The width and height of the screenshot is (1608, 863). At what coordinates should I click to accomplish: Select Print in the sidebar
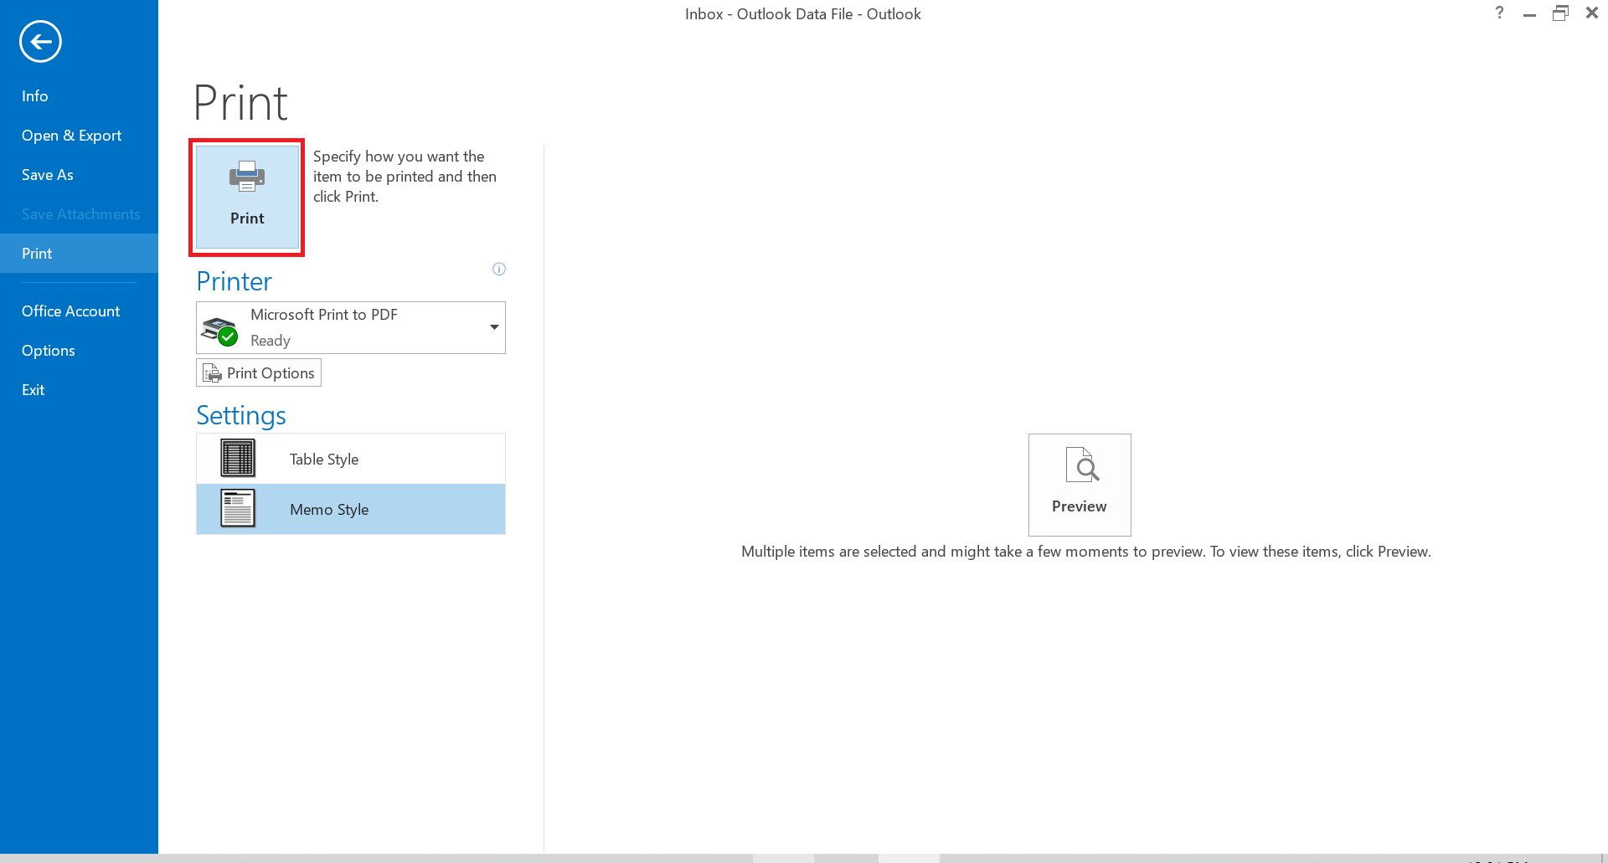(79, 254)
